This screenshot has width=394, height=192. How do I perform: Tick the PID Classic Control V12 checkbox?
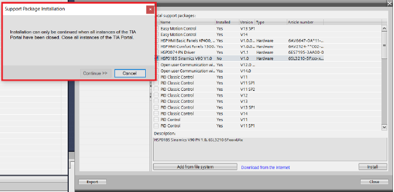pos(156,95)
